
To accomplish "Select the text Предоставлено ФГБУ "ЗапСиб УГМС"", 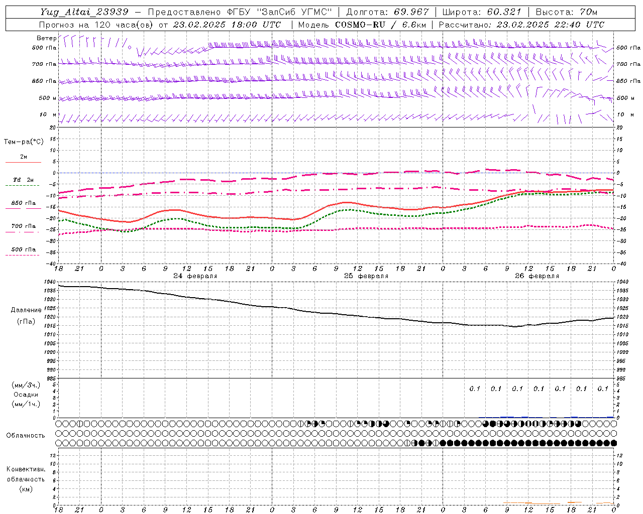I will coord(241,12).
